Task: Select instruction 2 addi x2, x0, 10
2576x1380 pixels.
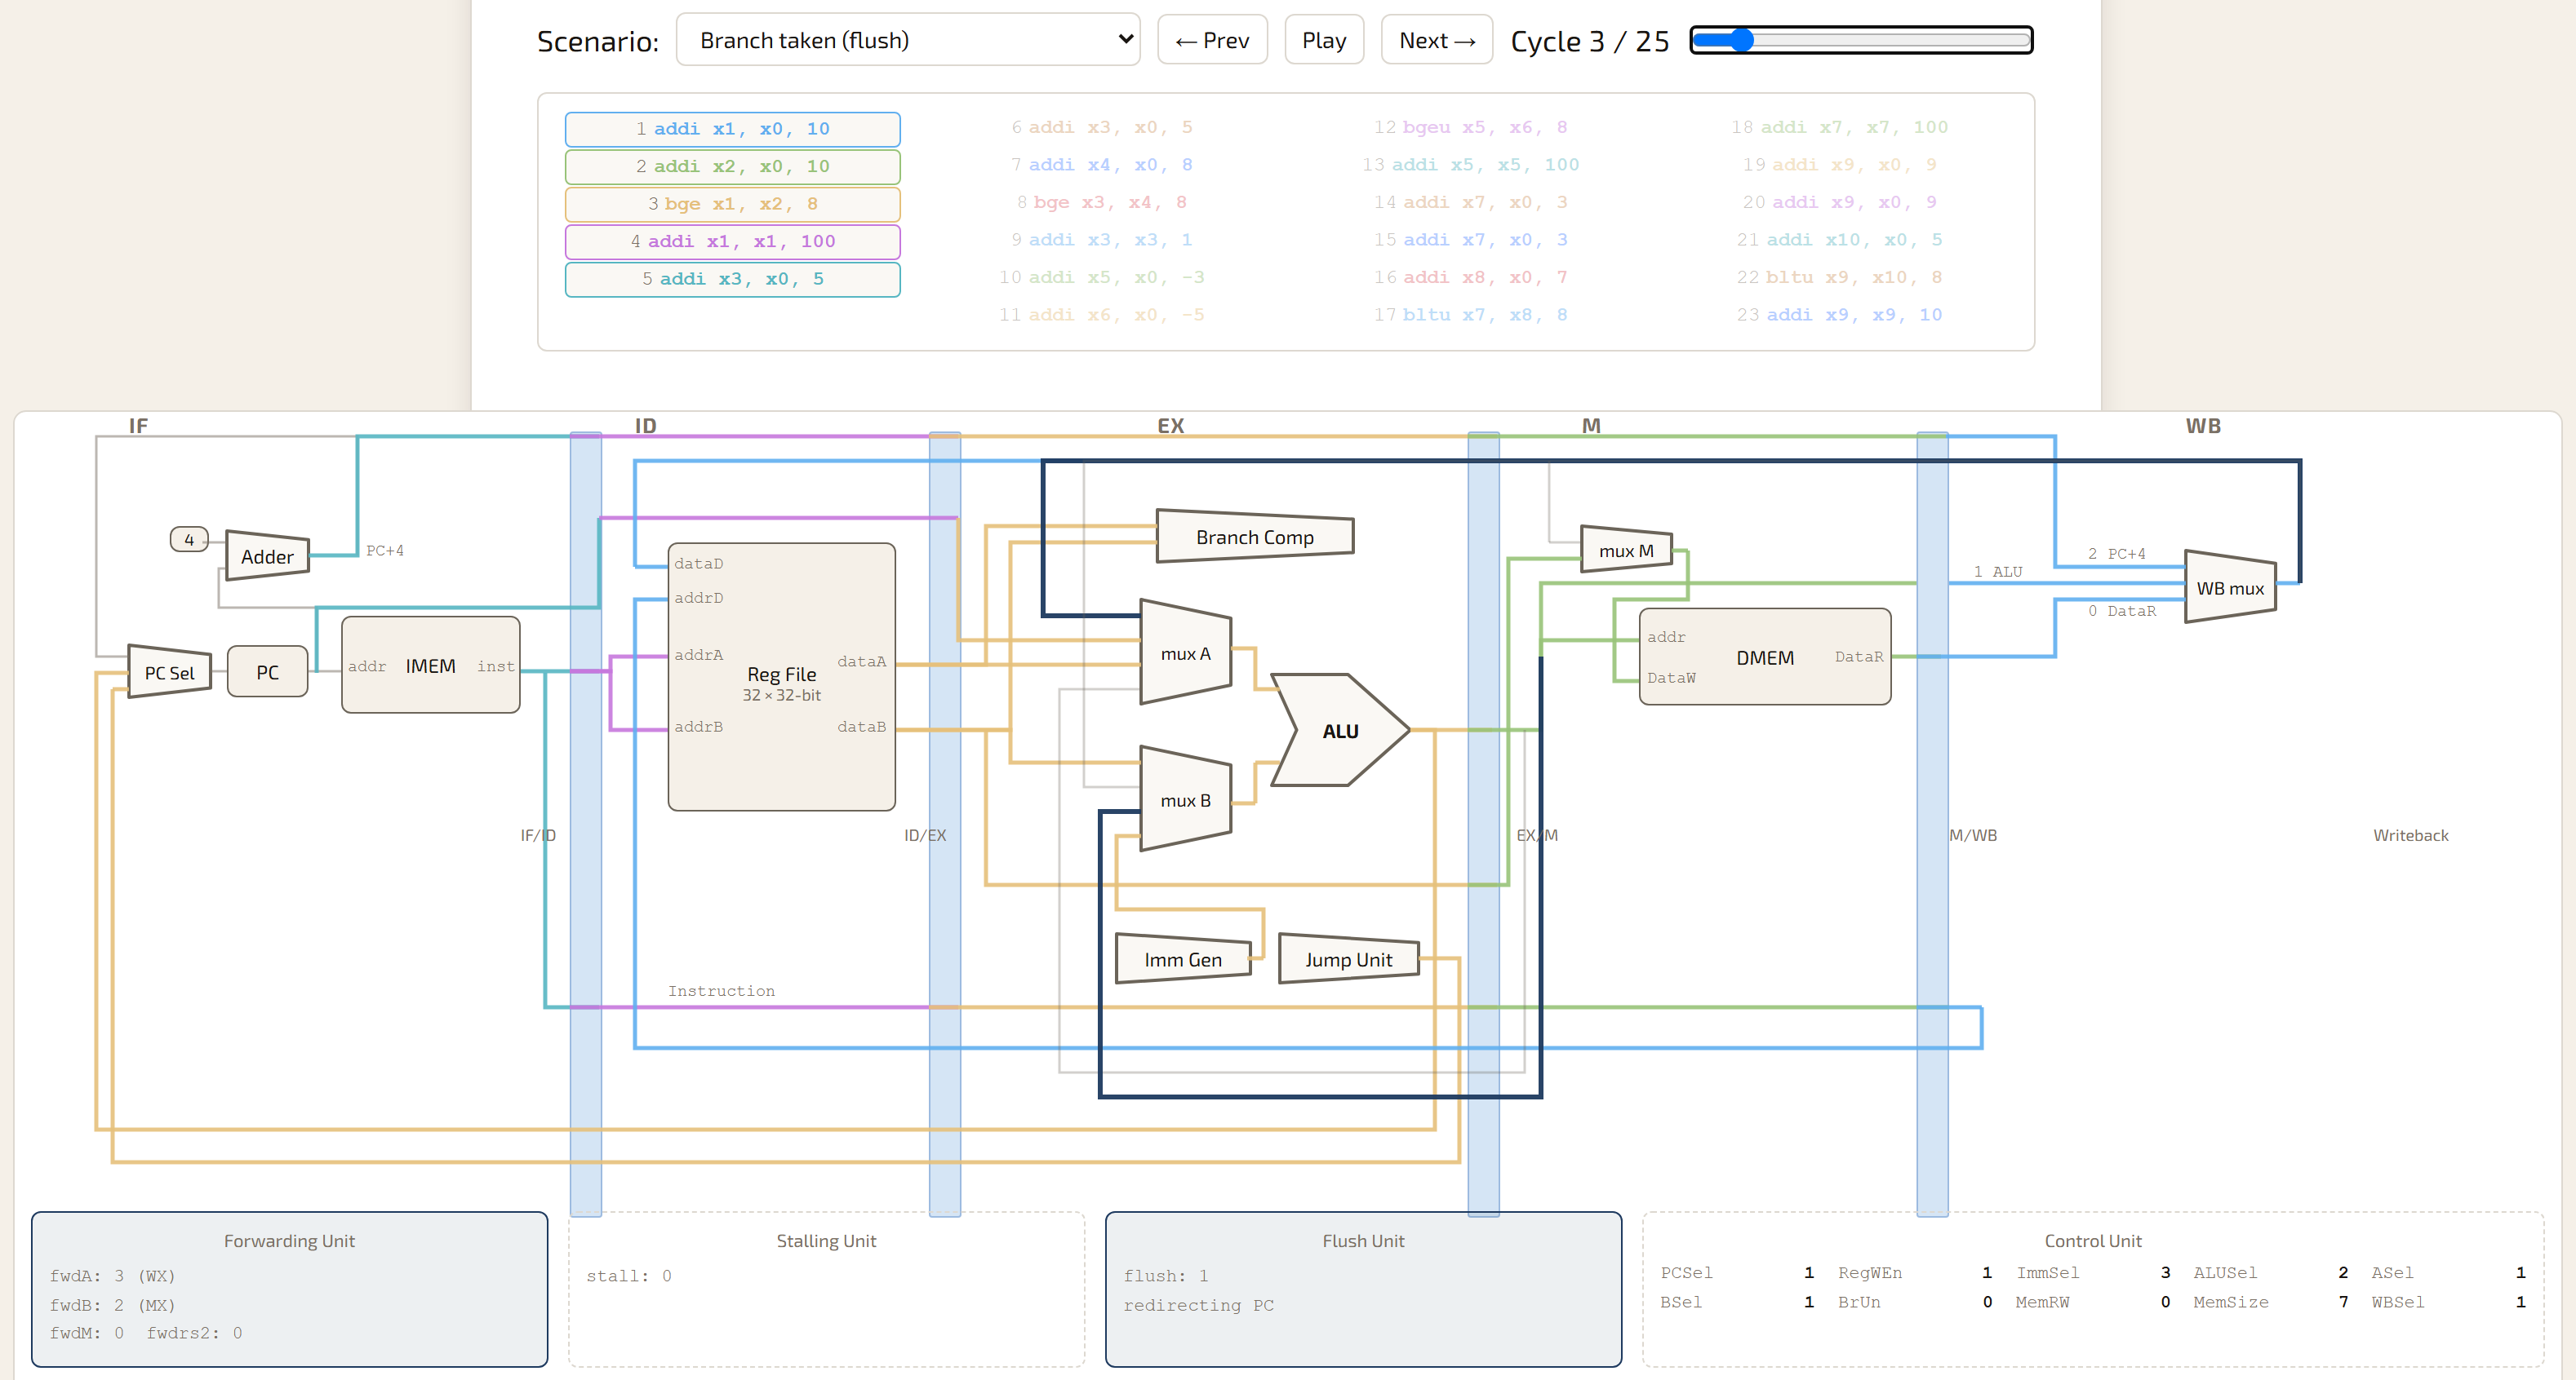Action: (x=732, y=167)
